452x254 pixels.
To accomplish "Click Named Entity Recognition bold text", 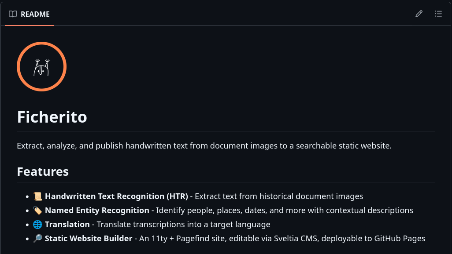I will point(97,210).
